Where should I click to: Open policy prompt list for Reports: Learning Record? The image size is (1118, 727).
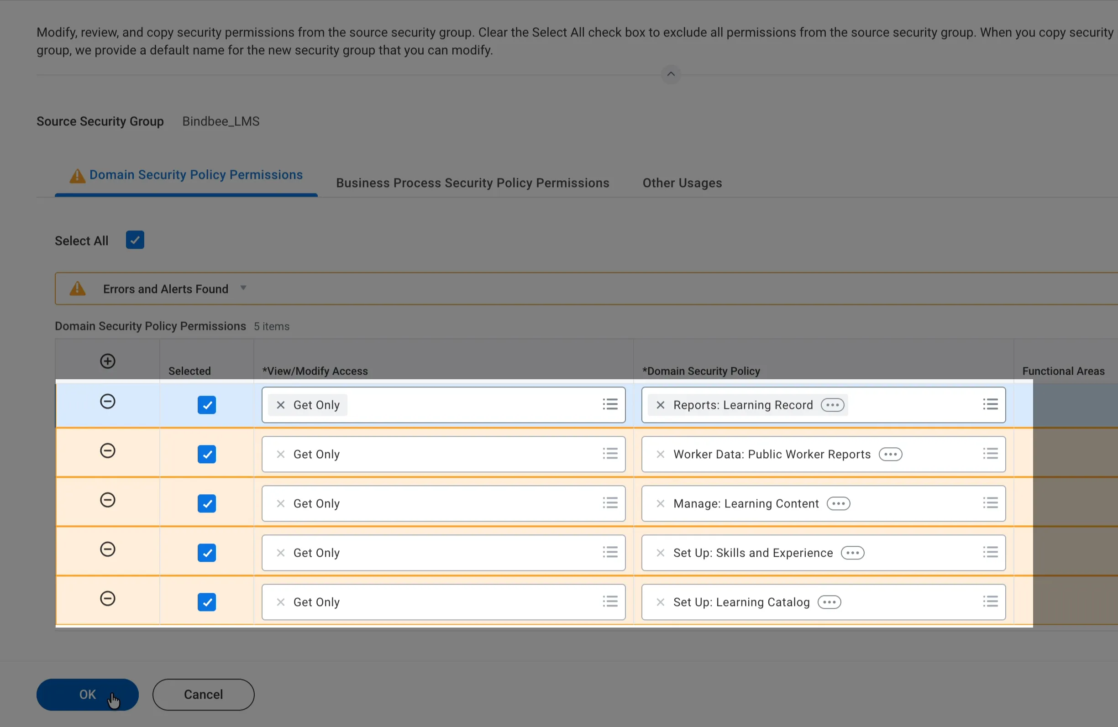(x=990, y=404)
